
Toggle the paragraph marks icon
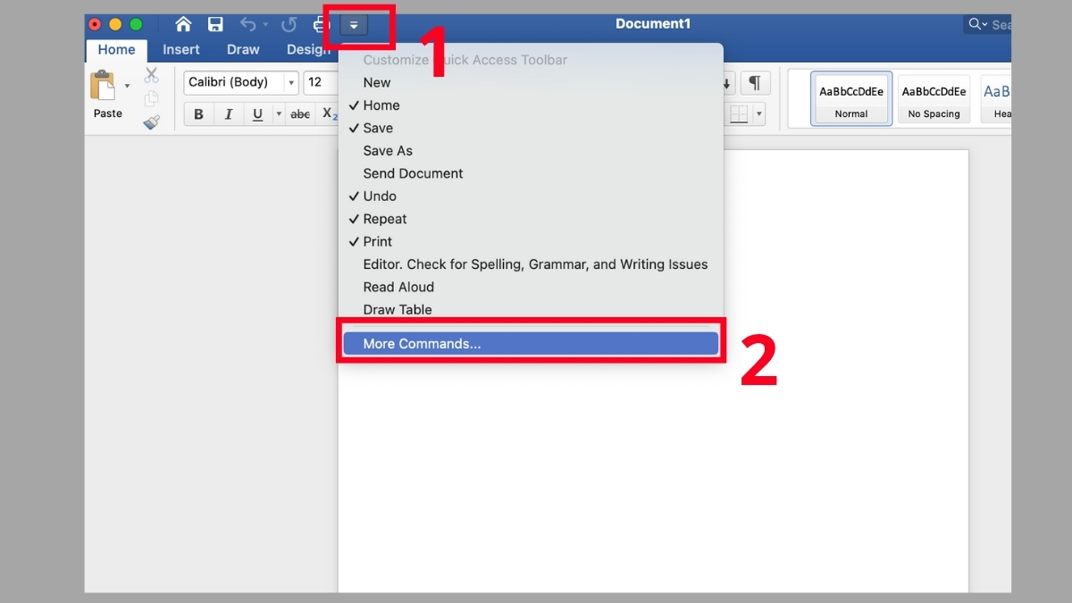point(755,82)
